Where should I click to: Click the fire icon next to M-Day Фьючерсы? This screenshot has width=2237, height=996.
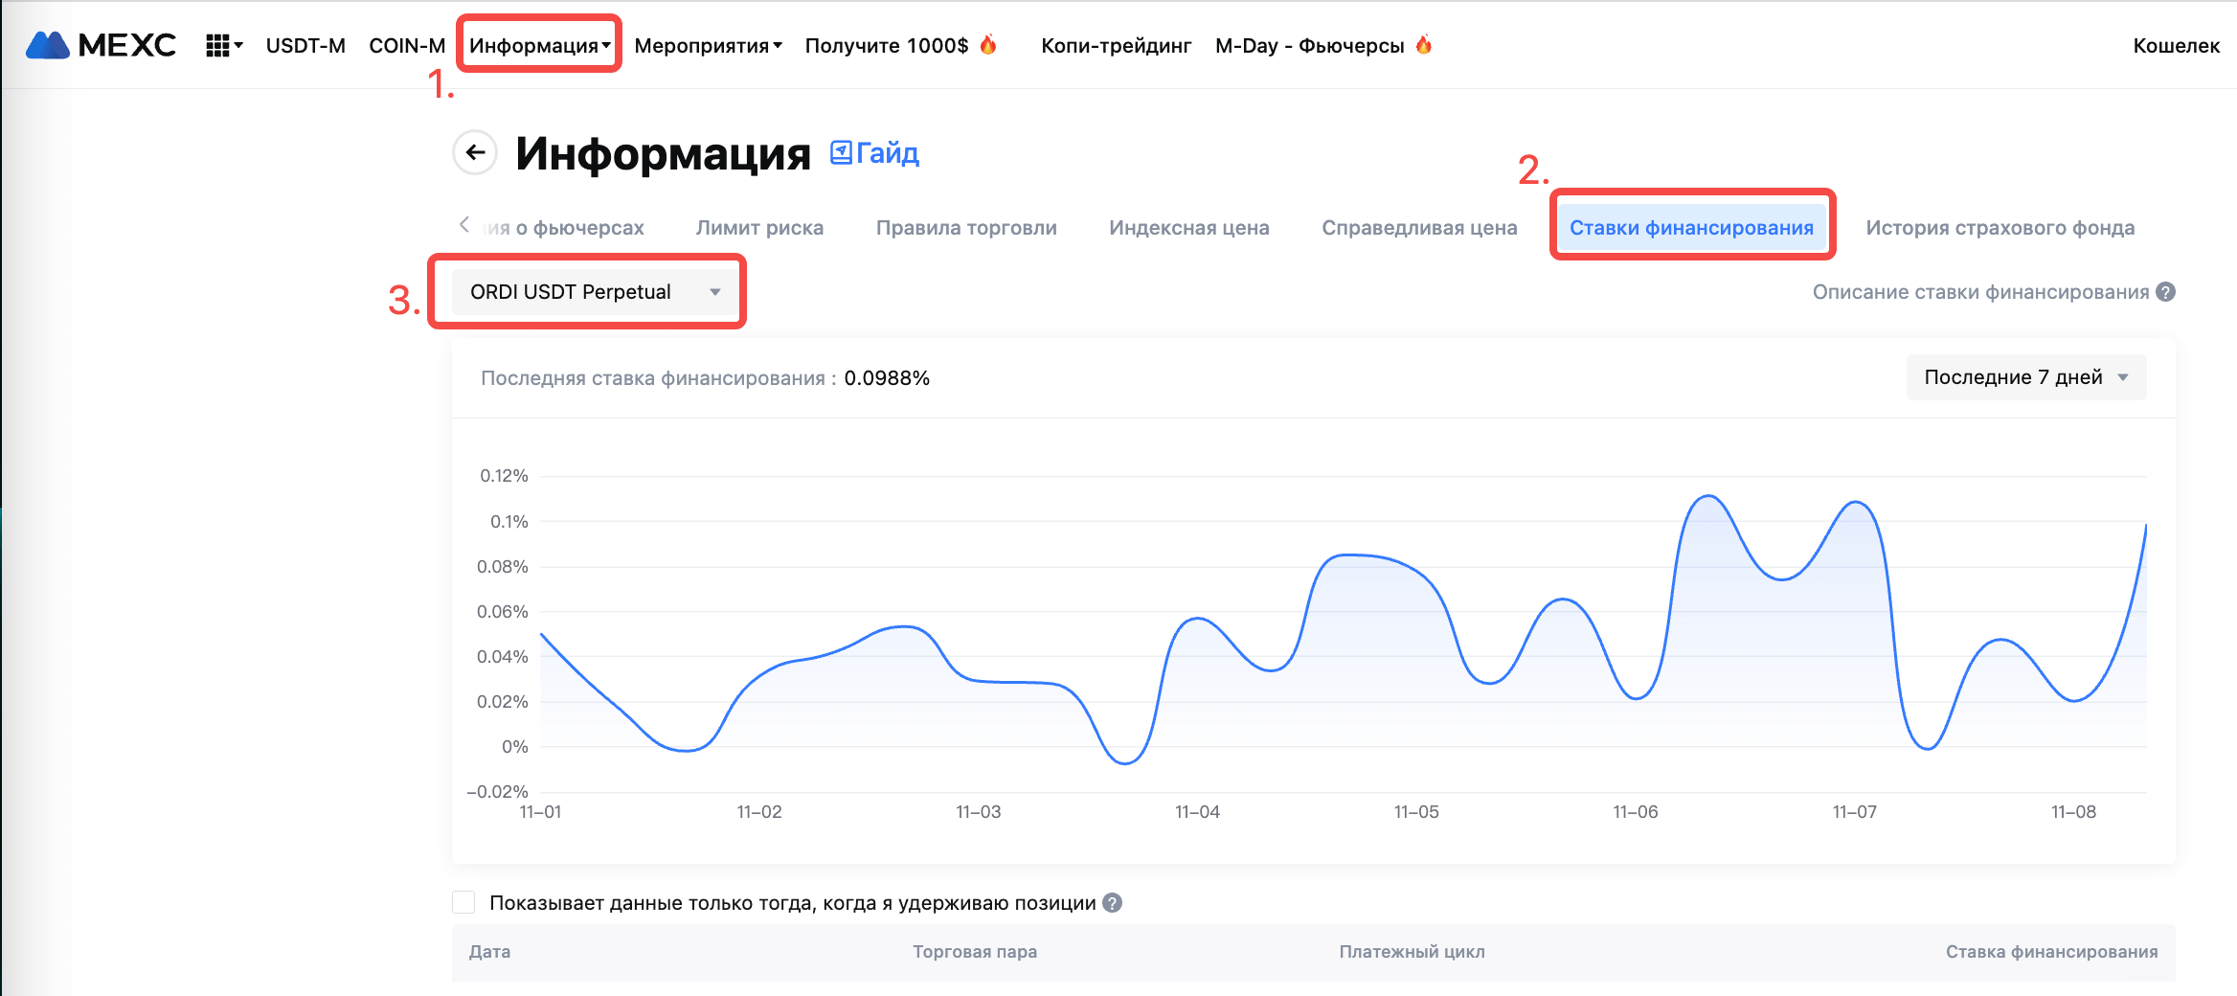(x=1424, y=45)
